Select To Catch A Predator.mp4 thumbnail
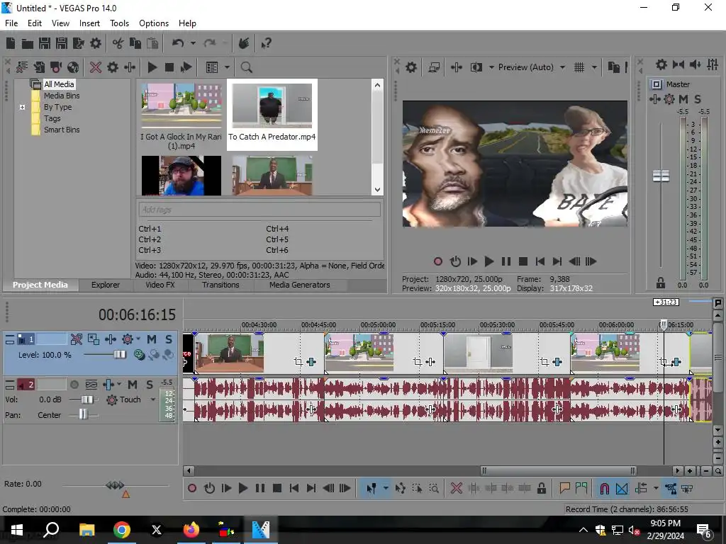 pos(272,106)
